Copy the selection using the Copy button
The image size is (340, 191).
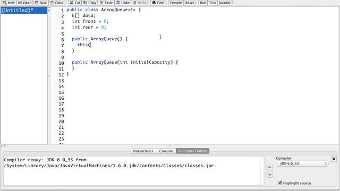tap(90, 3)
